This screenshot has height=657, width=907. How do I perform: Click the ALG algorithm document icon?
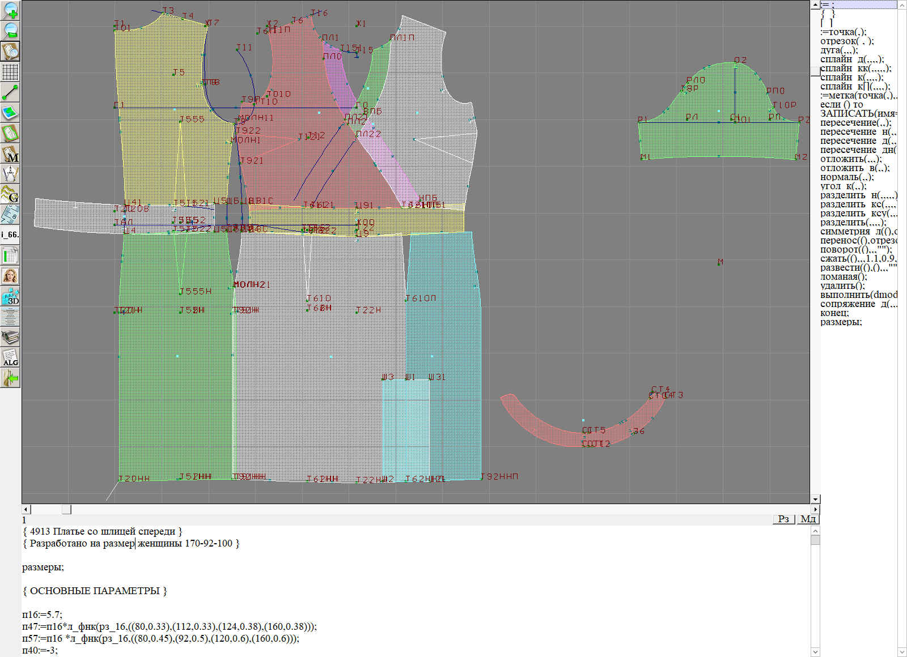pyautogui.click(x=10, y=358)
